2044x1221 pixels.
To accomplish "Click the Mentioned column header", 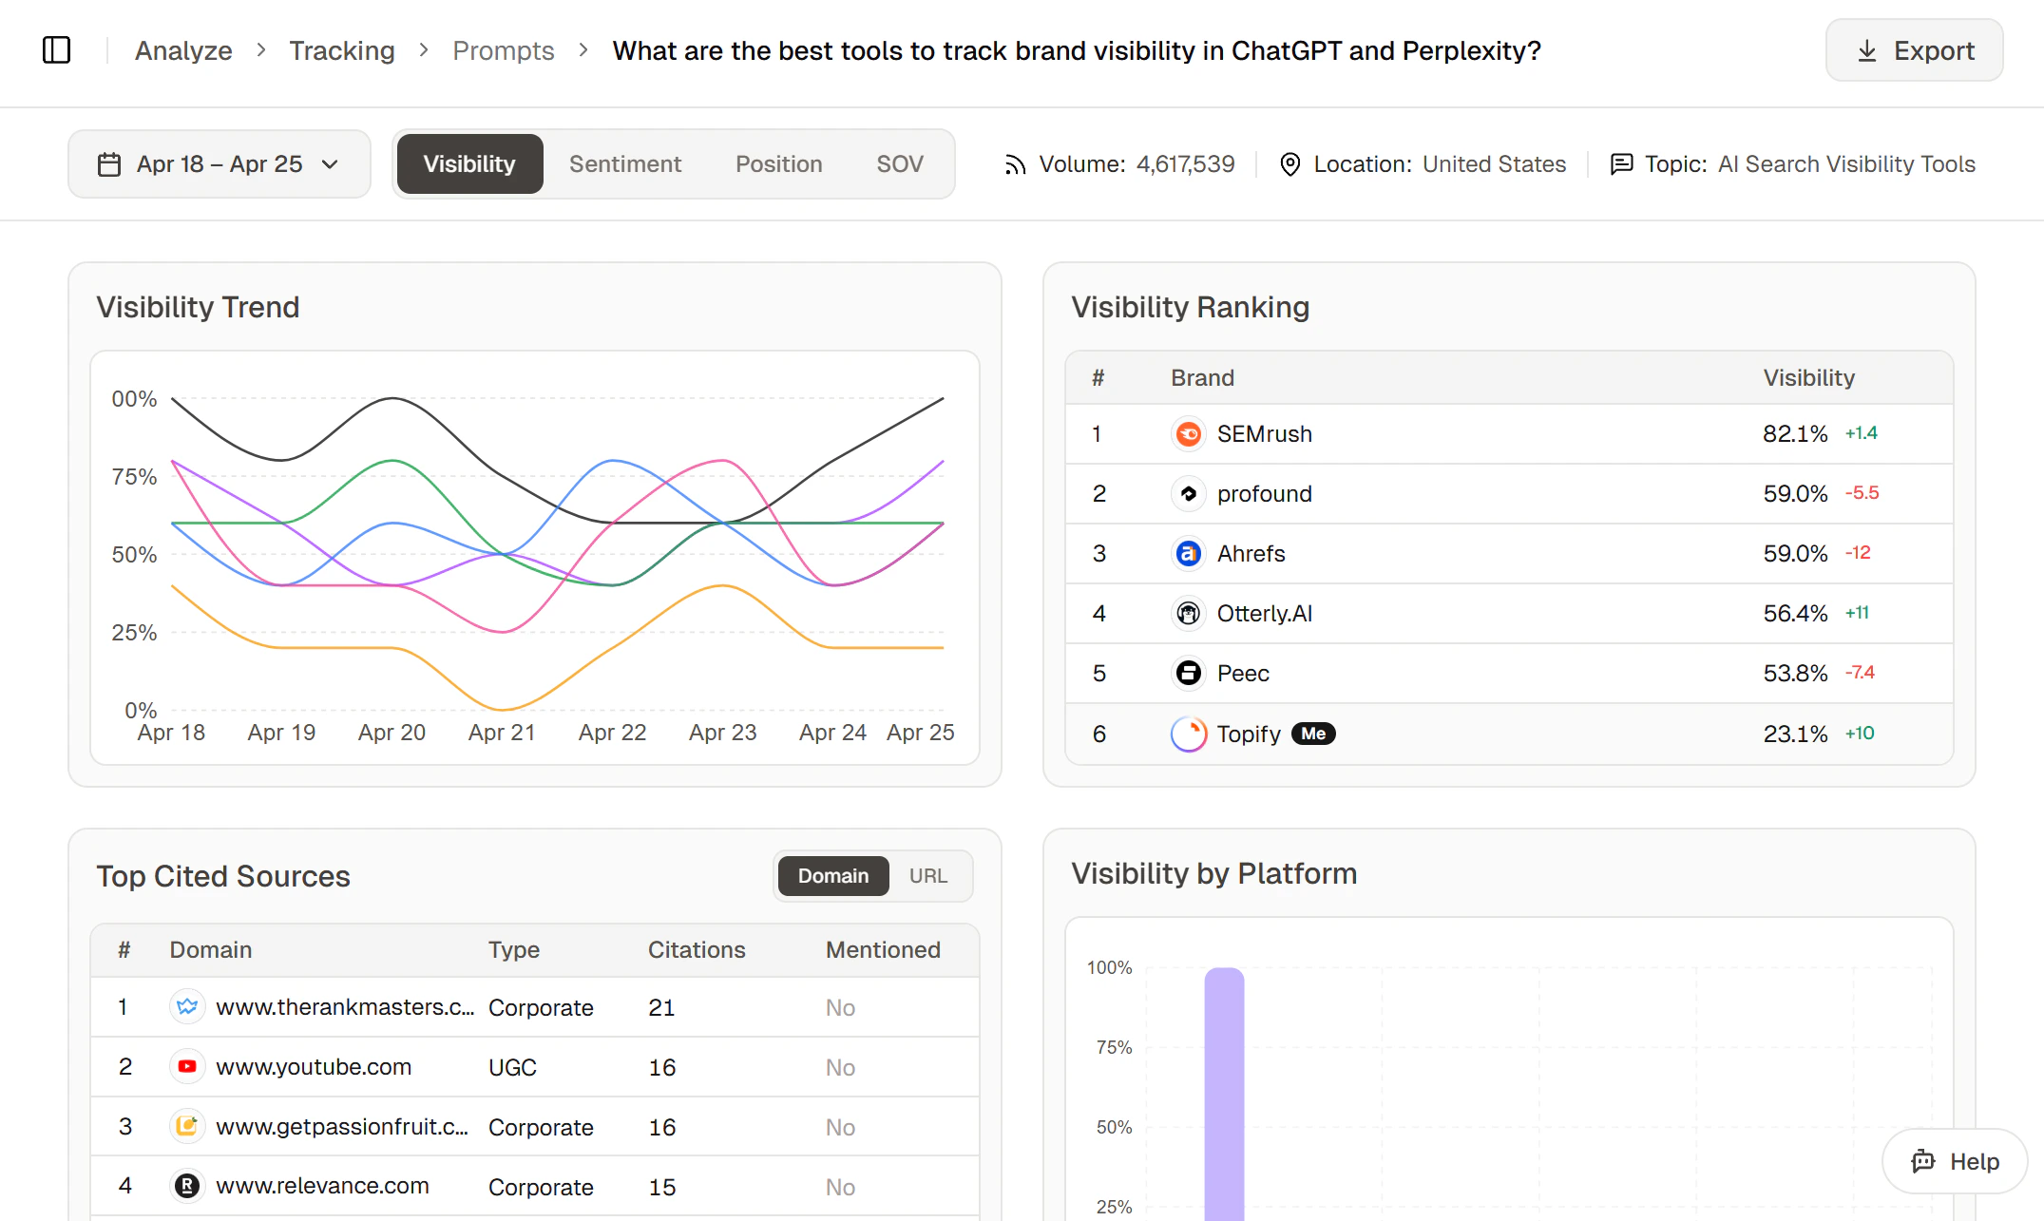I will [x=883, y=950].
